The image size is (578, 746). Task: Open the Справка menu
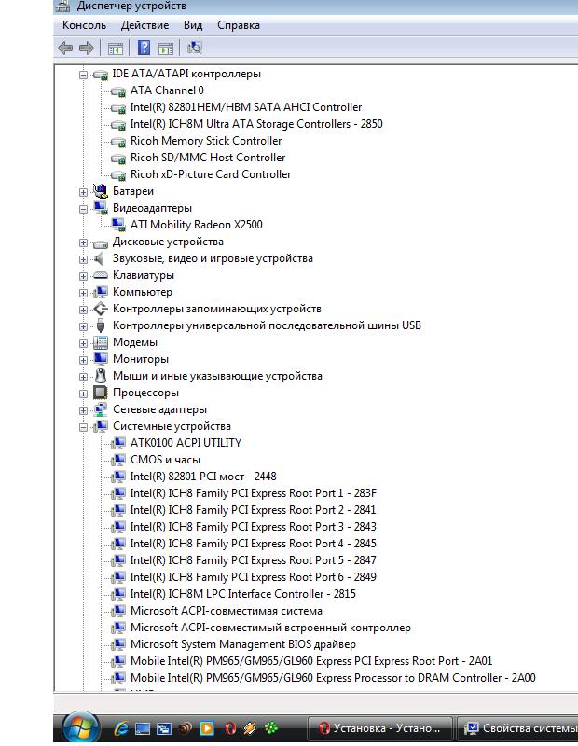click(x=239, y=25)
